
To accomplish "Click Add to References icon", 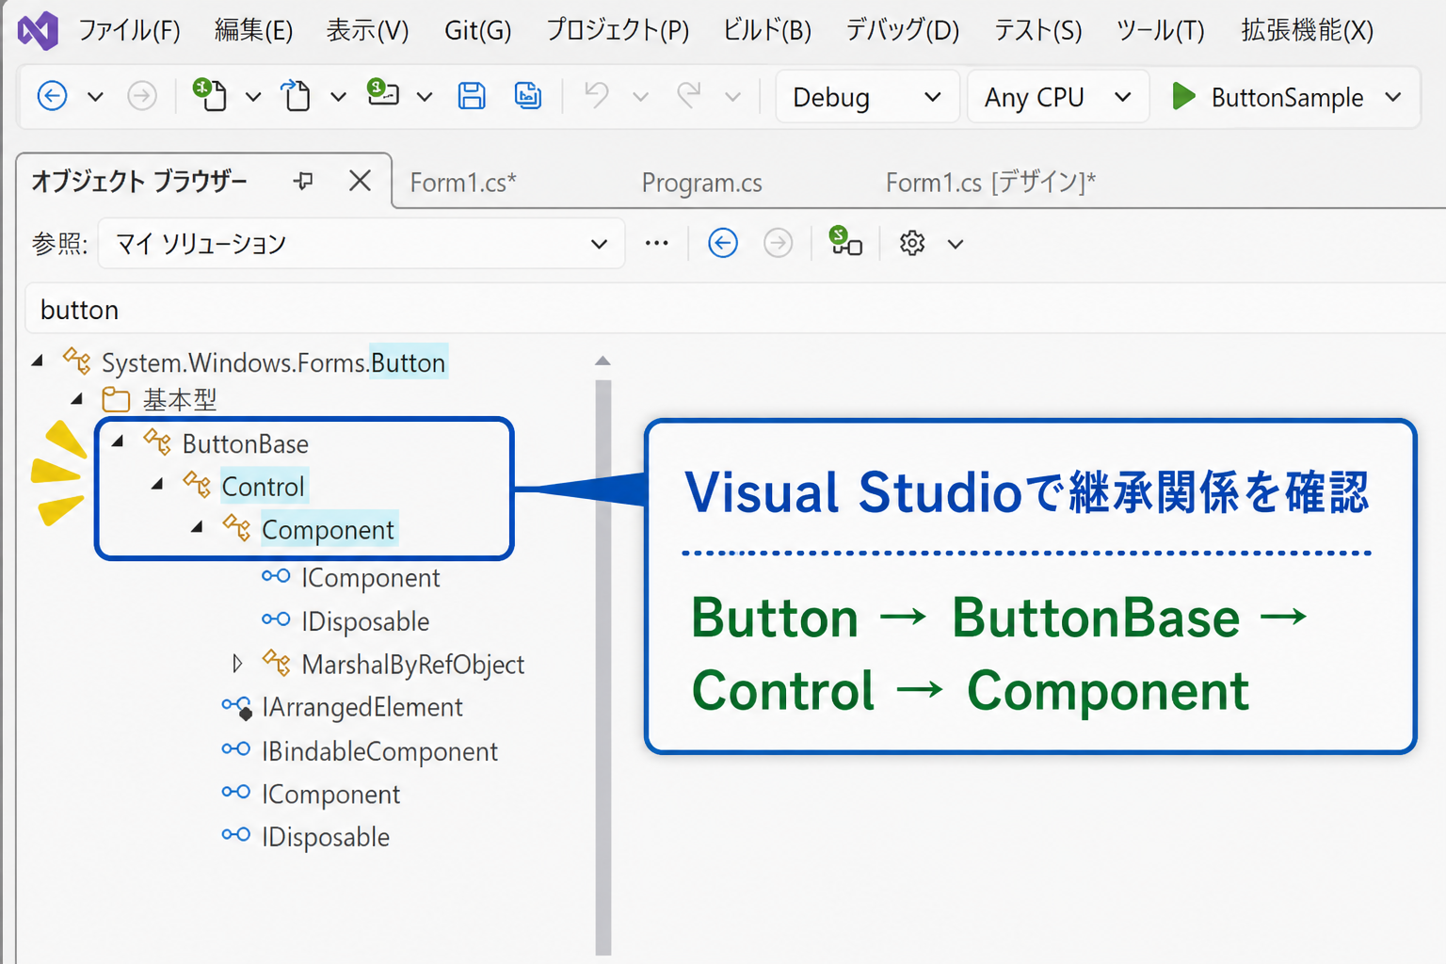I will [x=845, y=241].
